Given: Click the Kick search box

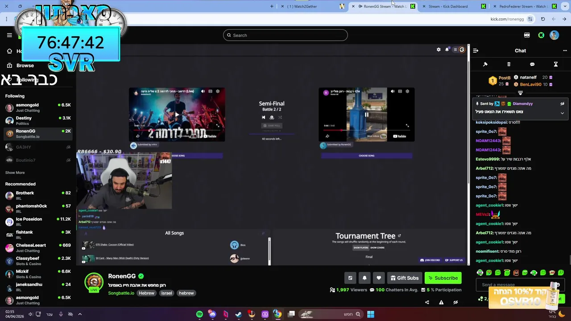Looking at the screenshot, I should click(x=285, y=35).
